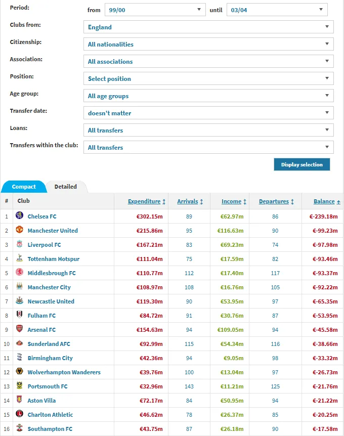Open the period 'from' season dropdown

(x=154, y=10)
